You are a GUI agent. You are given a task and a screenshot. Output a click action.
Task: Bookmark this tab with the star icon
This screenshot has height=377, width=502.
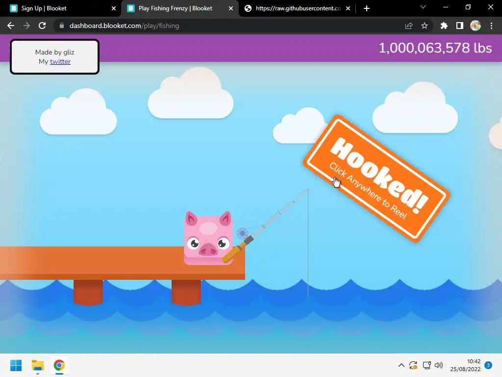pyautogui.click(x=425, y=26)
